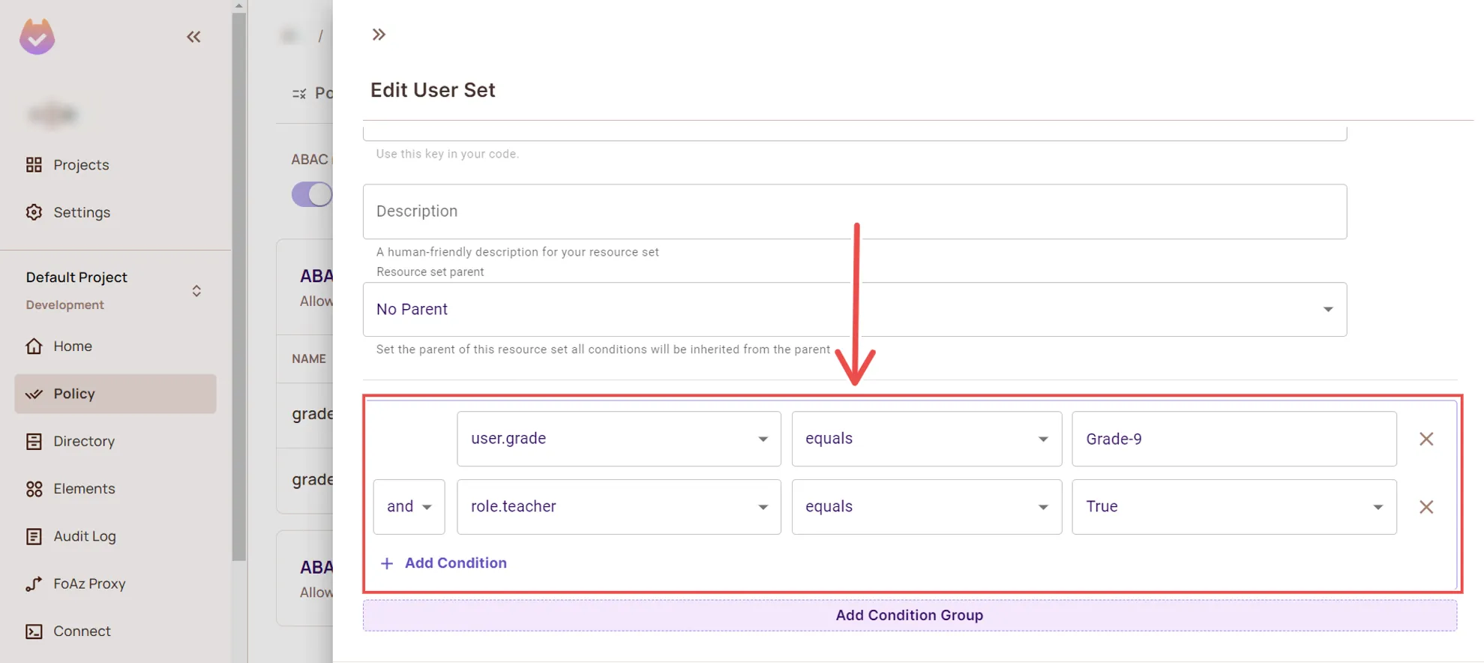
Task: Expand the Default Project environment switcher
Action: (196, 290)
